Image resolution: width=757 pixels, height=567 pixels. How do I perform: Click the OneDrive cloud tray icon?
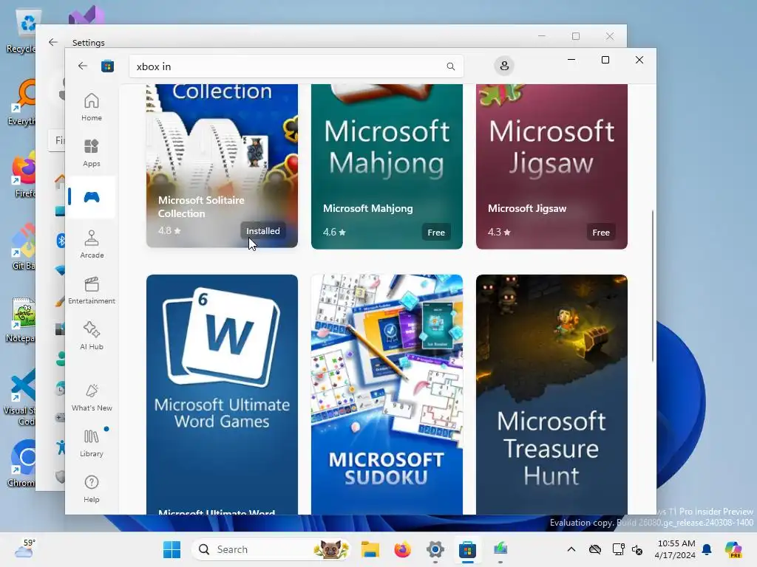pos(595,549)
